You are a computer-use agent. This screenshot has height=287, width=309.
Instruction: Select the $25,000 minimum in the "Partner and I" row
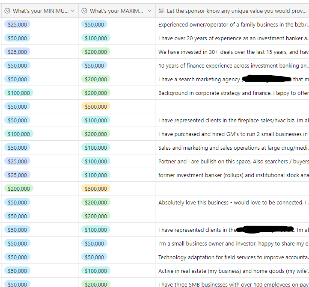tap(18, 161)
